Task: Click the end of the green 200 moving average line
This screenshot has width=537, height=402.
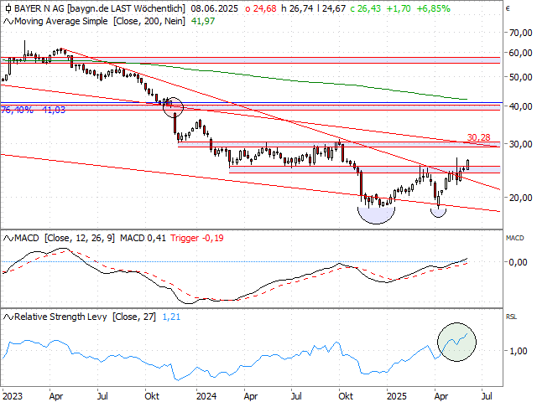Action: pyautogui.click(x=467, y=100)
